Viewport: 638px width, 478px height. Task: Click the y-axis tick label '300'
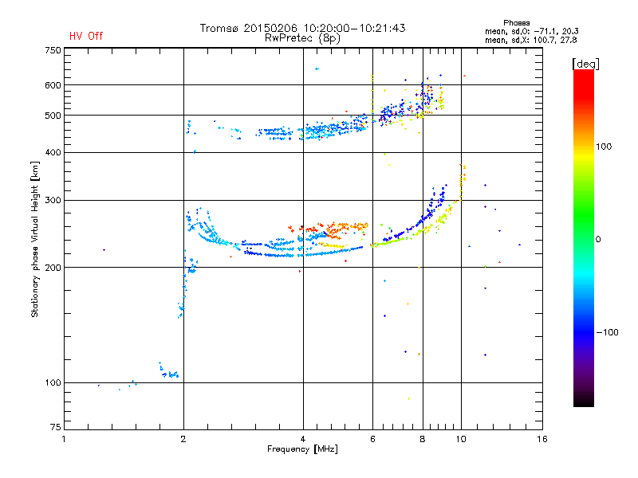[x=53, y=201]
